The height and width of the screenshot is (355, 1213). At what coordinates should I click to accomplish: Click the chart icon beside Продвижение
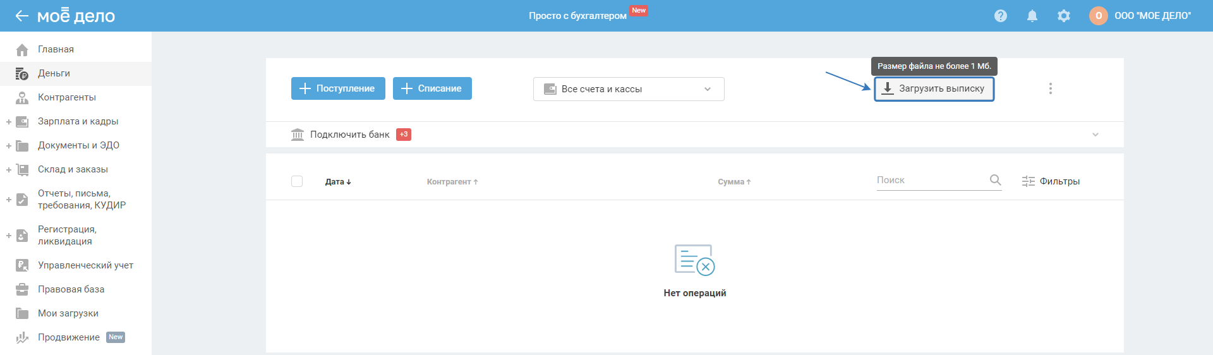(x=22, y=337)
